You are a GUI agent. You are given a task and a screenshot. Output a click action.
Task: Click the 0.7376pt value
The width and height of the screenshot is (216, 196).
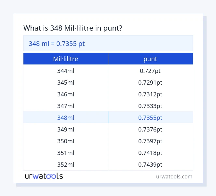point(150,129)
